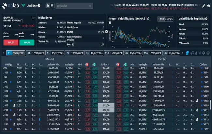Select the 15/12/2023 expiration tab
This screenshot has width=212, height=134.
(x=55, y=53)
